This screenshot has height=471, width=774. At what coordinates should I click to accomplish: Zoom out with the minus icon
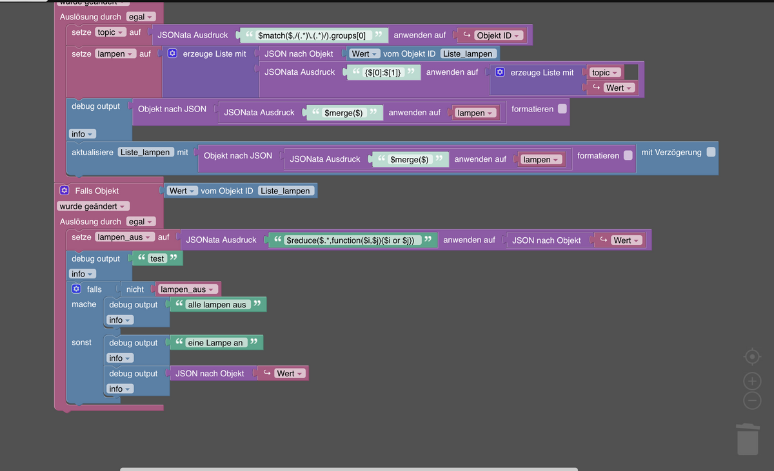[752, 400]
